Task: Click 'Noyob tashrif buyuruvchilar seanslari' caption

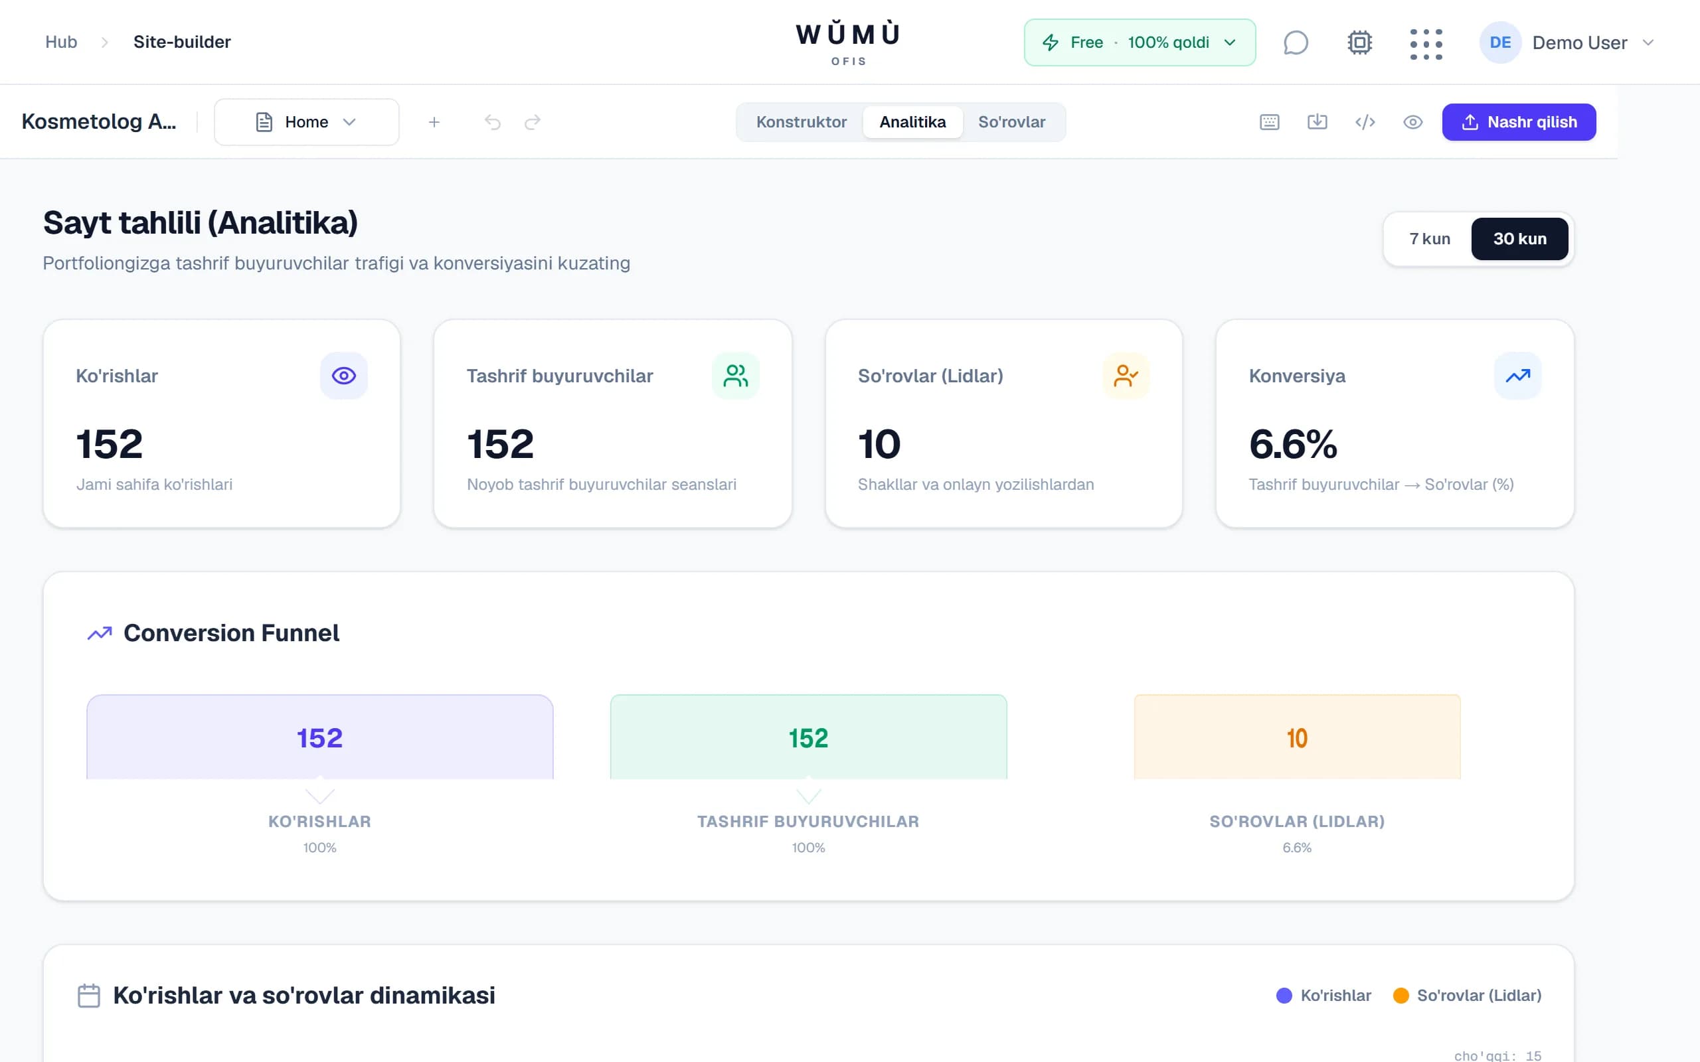Action: pyautogui.click(x=602, y=485)
